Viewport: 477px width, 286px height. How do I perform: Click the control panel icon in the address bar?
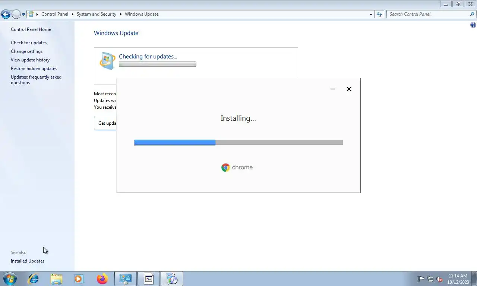point(31,14)
